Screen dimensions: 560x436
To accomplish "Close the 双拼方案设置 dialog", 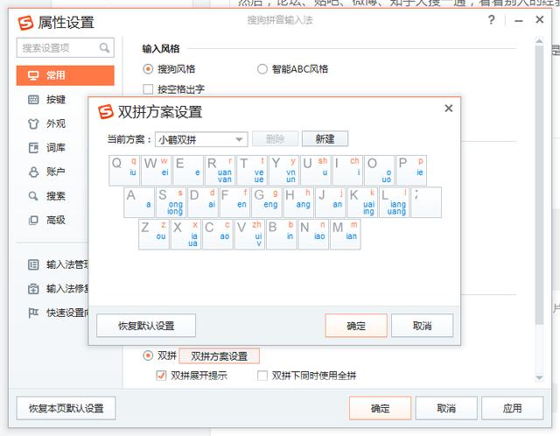I will [x=449, y=109].
